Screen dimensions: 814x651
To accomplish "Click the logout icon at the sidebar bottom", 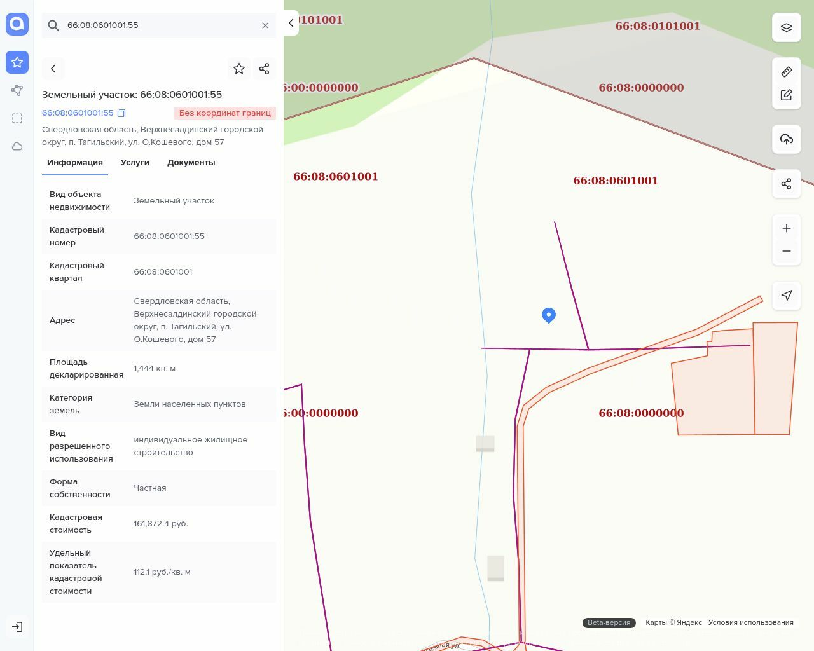I will 17,627.
